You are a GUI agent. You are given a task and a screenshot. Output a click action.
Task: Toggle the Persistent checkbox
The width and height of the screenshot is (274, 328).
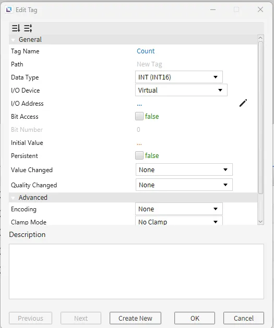pyautogui.click(x=139, y=155)
